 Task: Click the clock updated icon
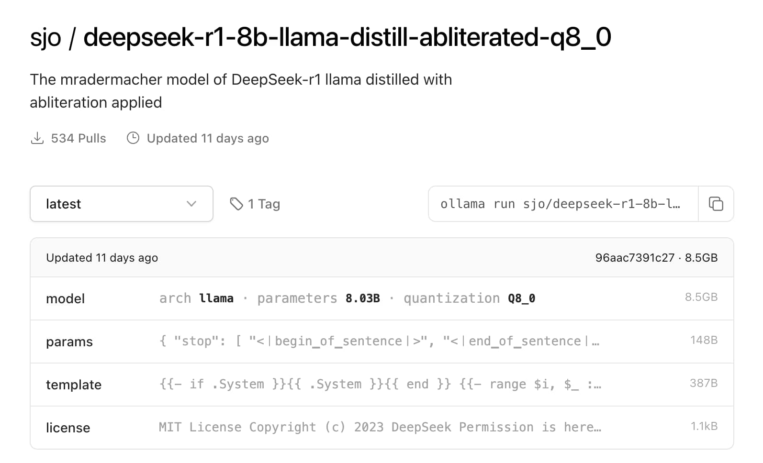[x=133, y=138]
